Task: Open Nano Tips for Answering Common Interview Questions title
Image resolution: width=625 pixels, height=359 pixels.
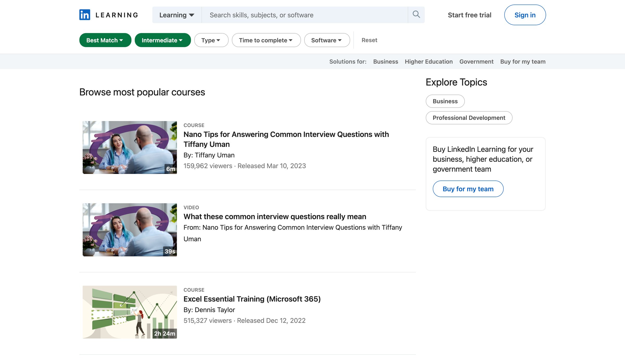Action: 286,139
